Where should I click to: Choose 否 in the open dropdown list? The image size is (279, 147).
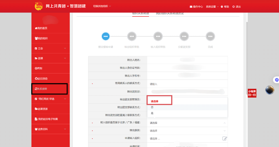(187, 107)
